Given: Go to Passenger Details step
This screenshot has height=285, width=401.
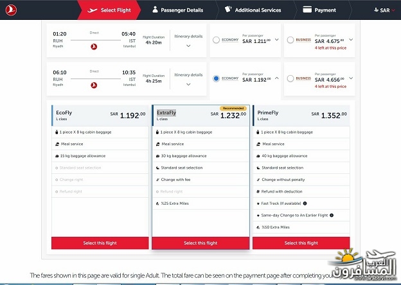Looking at the screenshot, I should pos(178,10).
